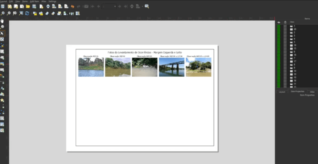The image size is (318, 164).
Task: Toggle visibility of item 1 in Items list
Action: [x=279, y=26]
